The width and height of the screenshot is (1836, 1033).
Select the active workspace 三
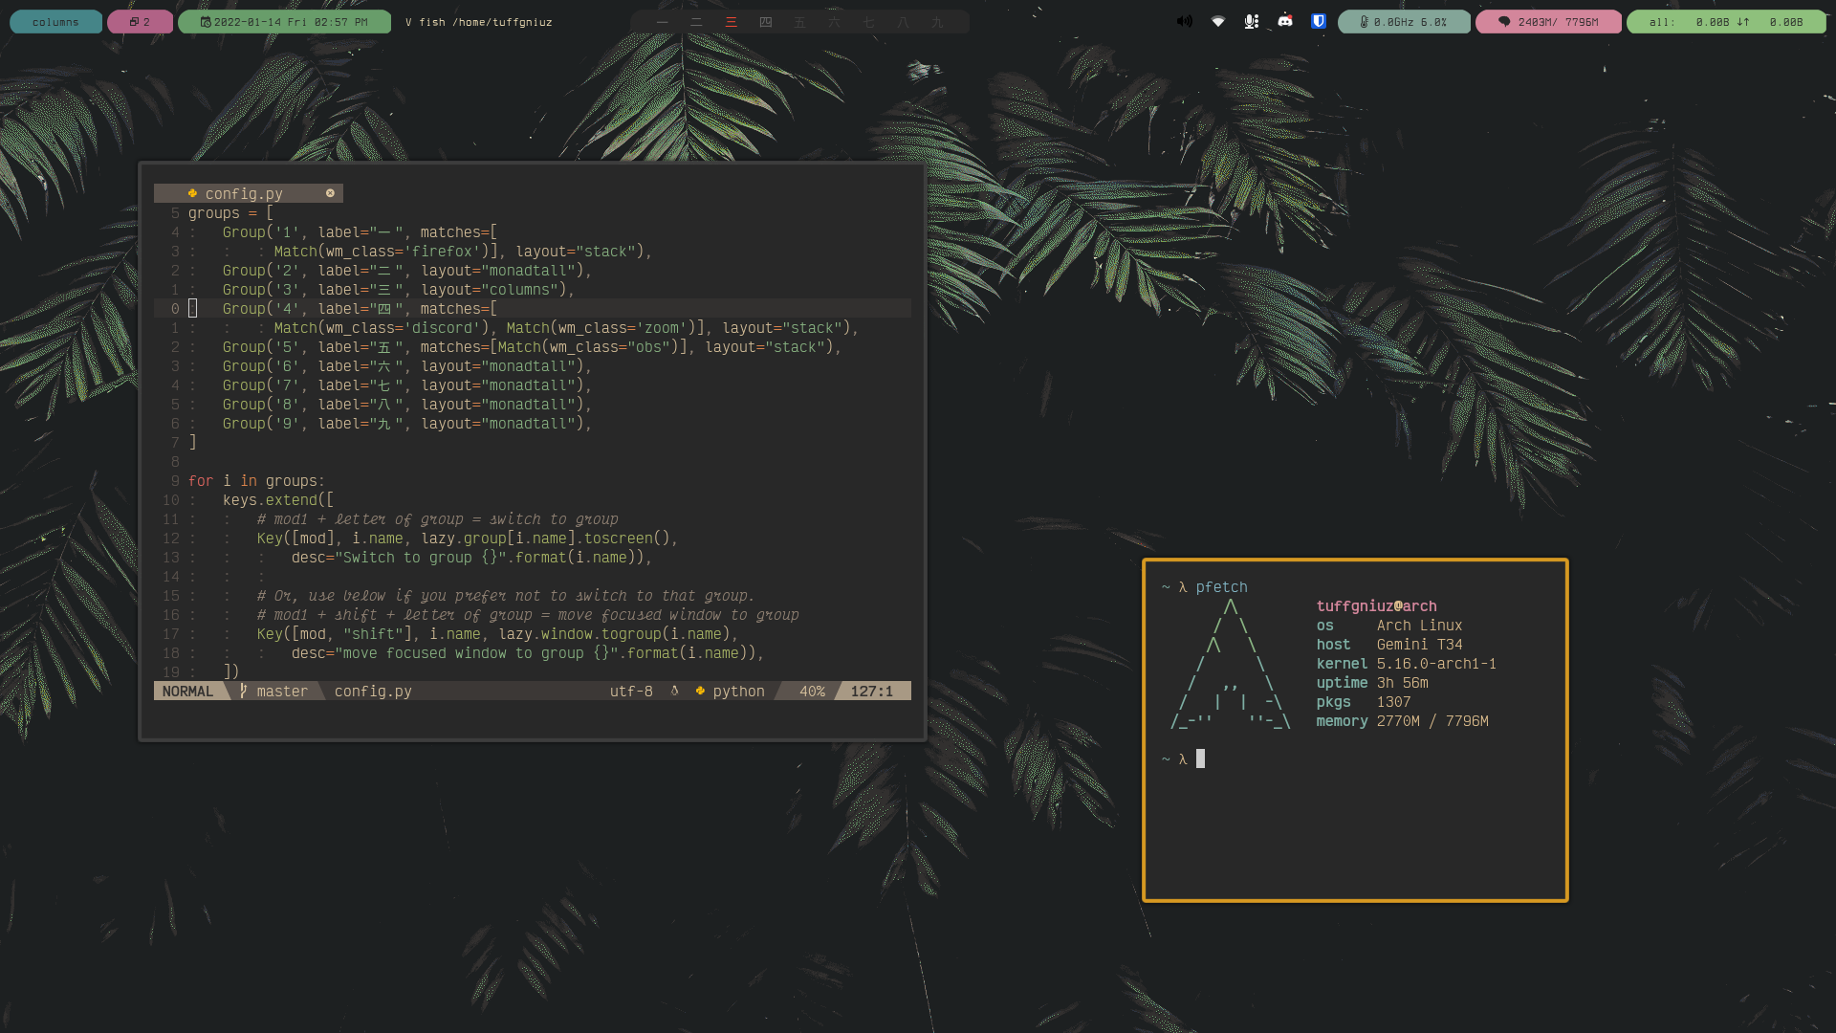[x=731, y=22]
